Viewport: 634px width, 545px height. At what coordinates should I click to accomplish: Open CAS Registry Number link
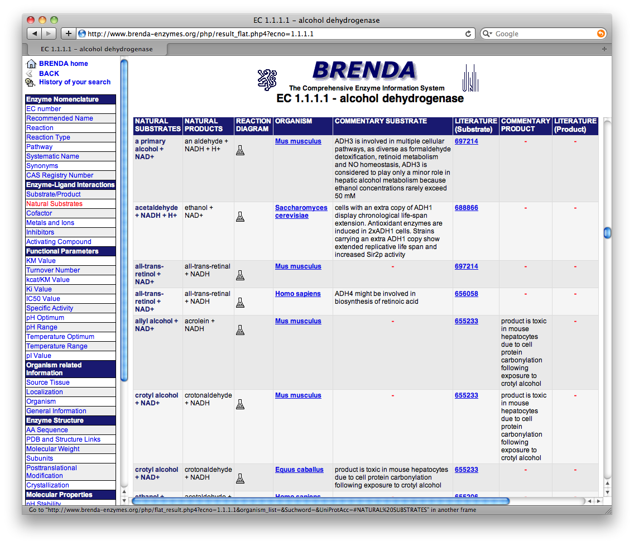click(60, 175)
